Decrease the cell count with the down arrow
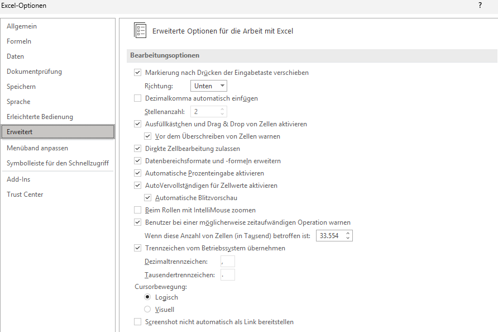 (348, 238)
